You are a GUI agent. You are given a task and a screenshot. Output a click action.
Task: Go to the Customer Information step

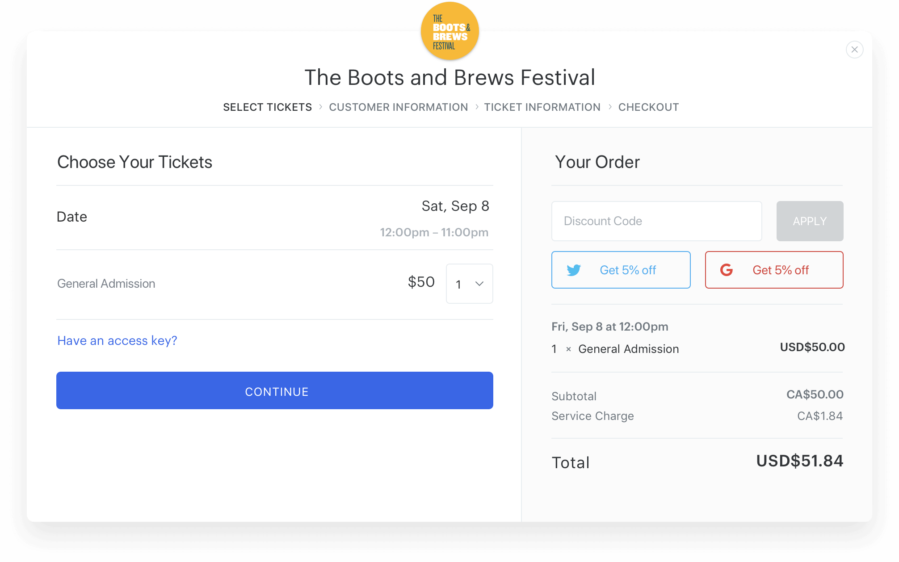point(398,107)
